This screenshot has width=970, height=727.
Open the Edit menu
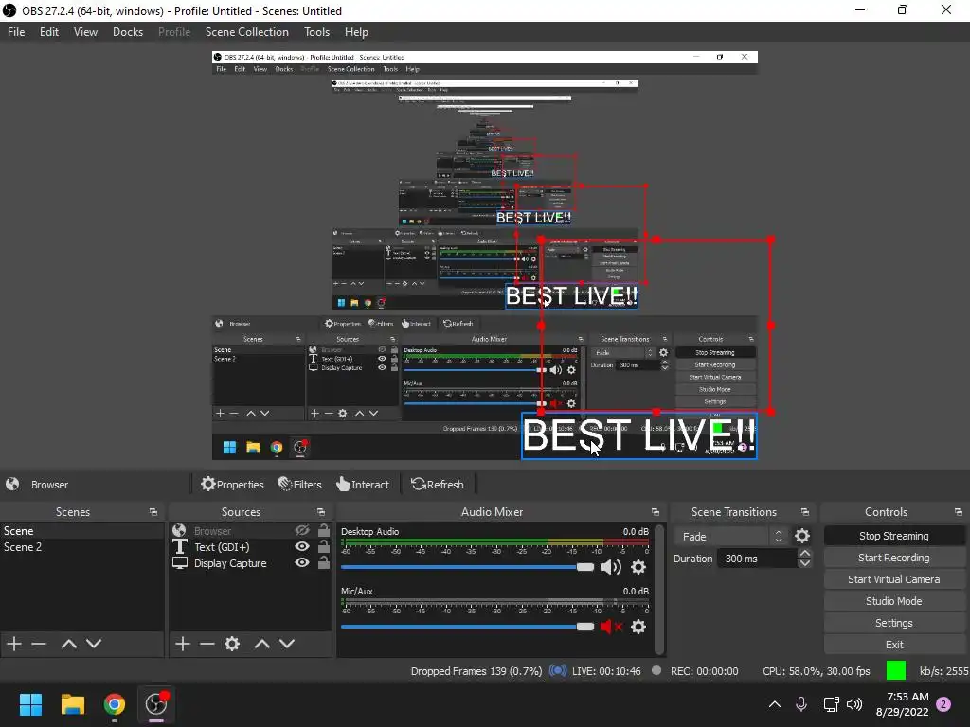tap(49, 32)
